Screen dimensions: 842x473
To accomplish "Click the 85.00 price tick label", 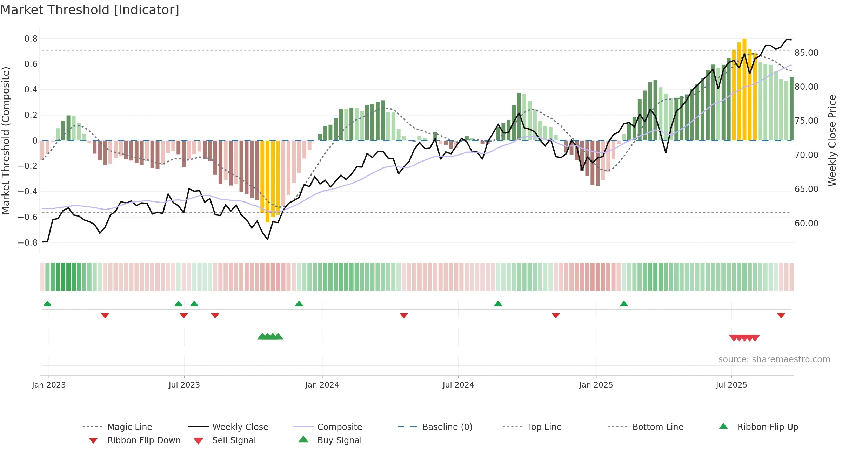I will click(x=807, y=53).
